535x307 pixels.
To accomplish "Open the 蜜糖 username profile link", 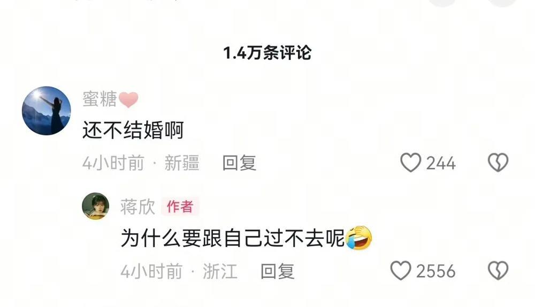I will click(x=100, y=99).
